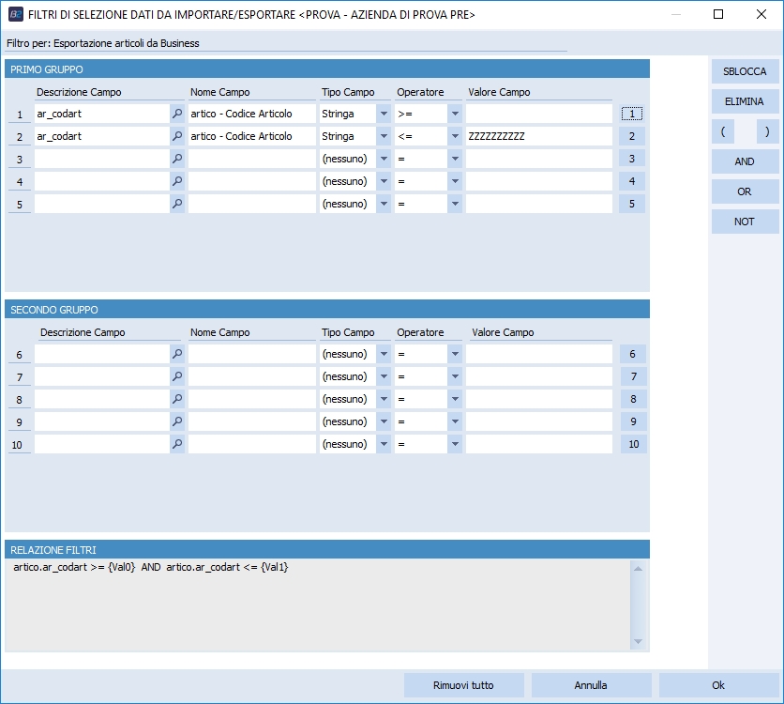Screen dimensions: 784x704
Task: Insert the AND logical operator
Action: click(745, 161)
